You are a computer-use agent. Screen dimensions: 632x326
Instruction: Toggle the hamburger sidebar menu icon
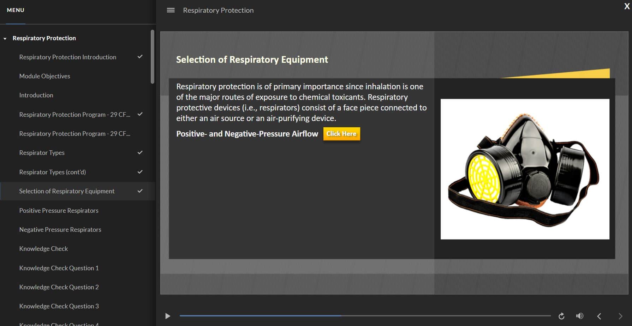pyautogui.click(x=171, y=10)
